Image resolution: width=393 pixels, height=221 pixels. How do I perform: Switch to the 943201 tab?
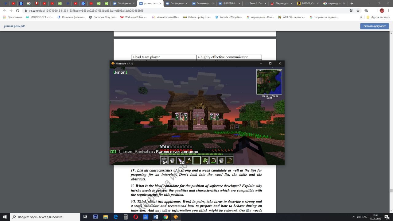307,3
